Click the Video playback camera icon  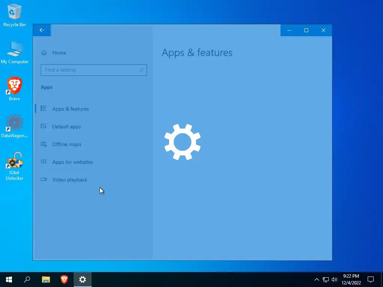coord(43,180)
